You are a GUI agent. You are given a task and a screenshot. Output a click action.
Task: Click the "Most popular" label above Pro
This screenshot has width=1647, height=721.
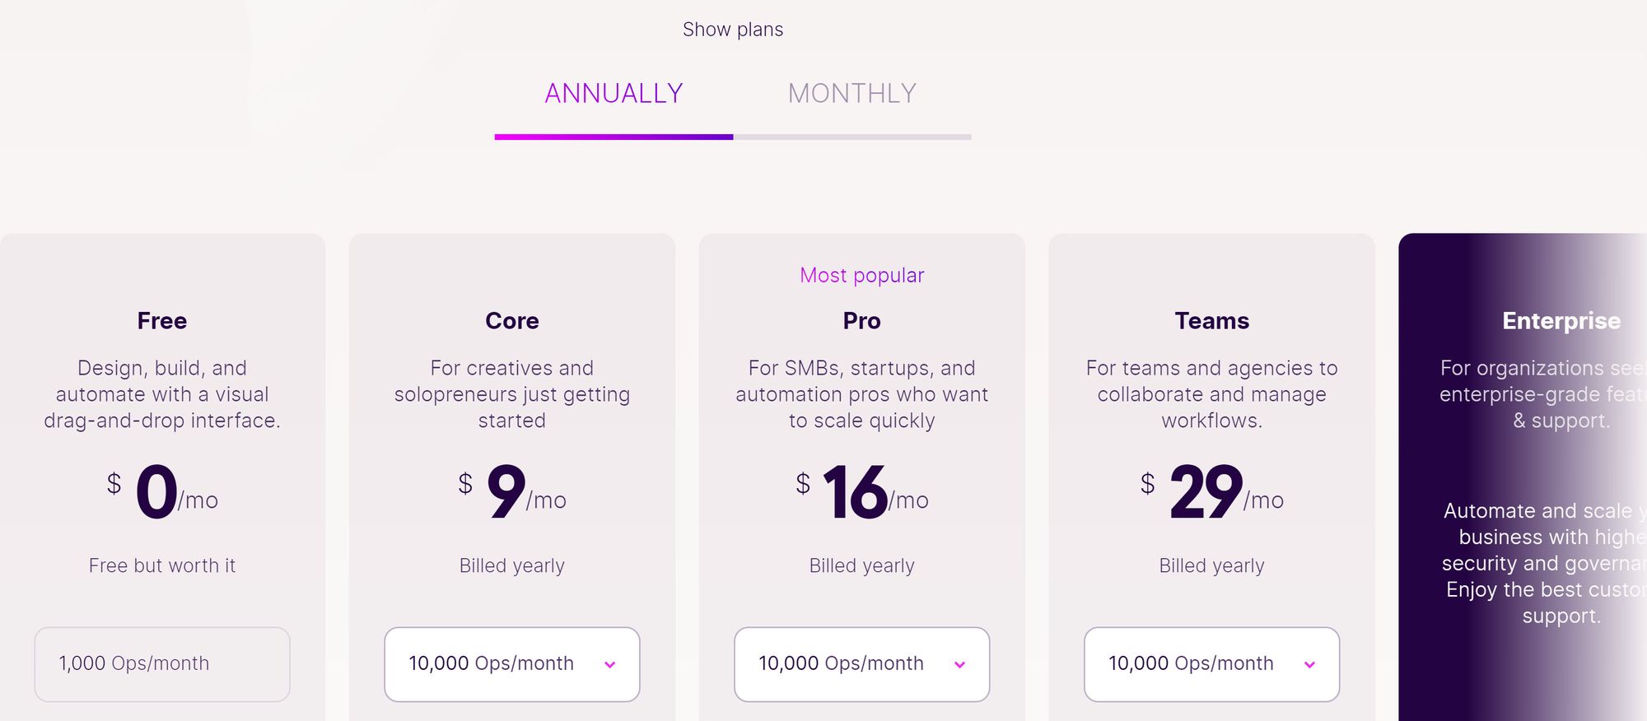(861, 276)
